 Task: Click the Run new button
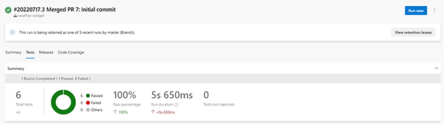click(x=416, y=10)
